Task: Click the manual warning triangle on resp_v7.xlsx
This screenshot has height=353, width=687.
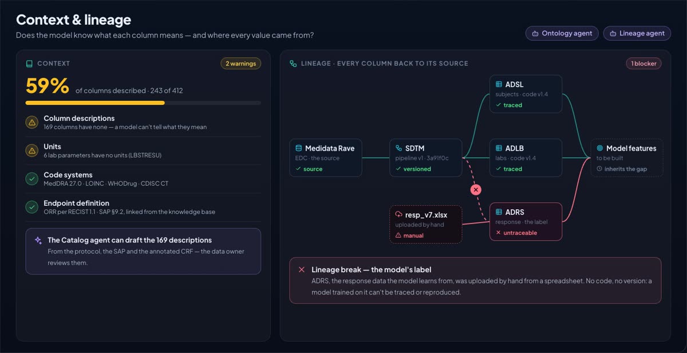Action: 398,236
